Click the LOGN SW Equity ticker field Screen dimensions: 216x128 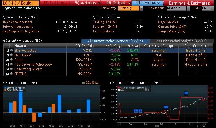(21, 3)
